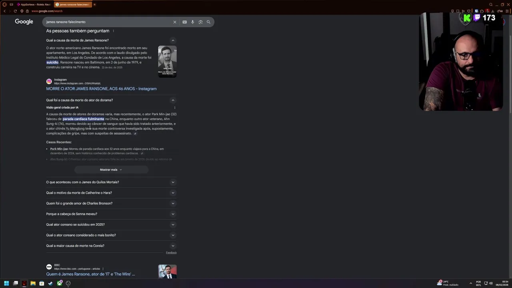512x288 pixels.
Task: Click the Feedback link below the questions
Action: 171,253
